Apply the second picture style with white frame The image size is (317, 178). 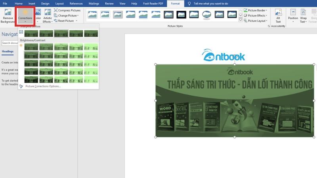pos(105,15)
